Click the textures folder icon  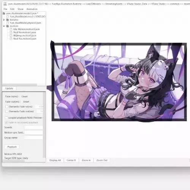pyautogui.click(x=8, y=20)
